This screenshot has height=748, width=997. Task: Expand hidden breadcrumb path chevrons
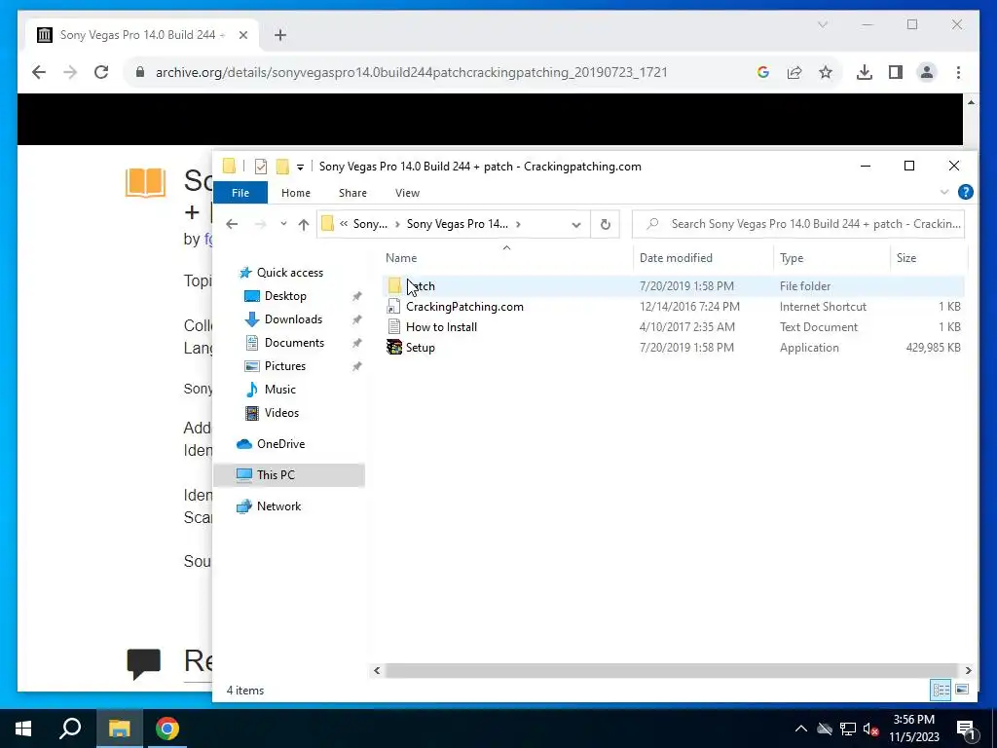(344, 224)
